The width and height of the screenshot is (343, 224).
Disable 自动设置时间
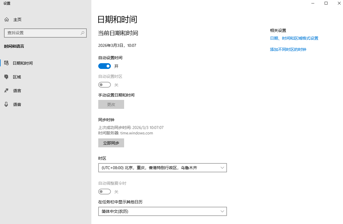105,66
